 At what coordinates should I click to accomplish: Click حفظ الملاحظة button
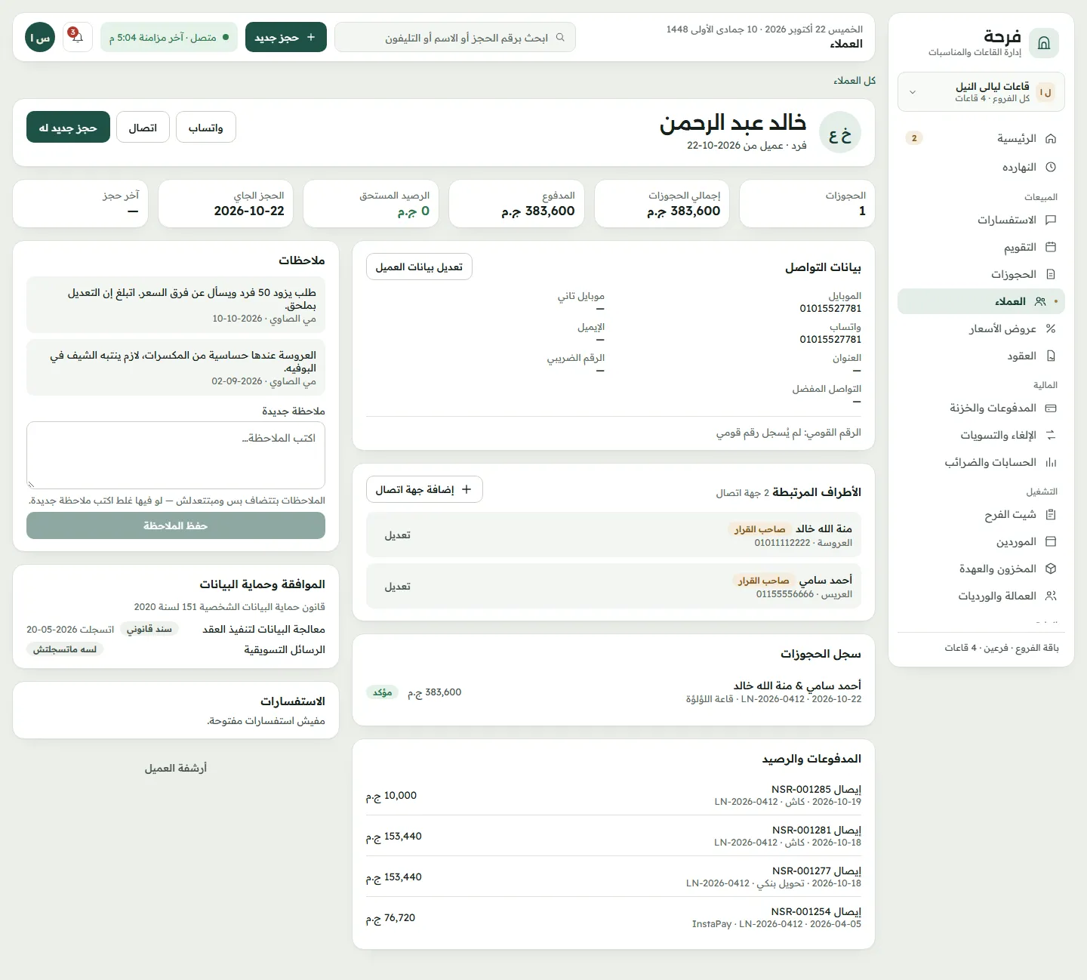click(x=176, y=525)
